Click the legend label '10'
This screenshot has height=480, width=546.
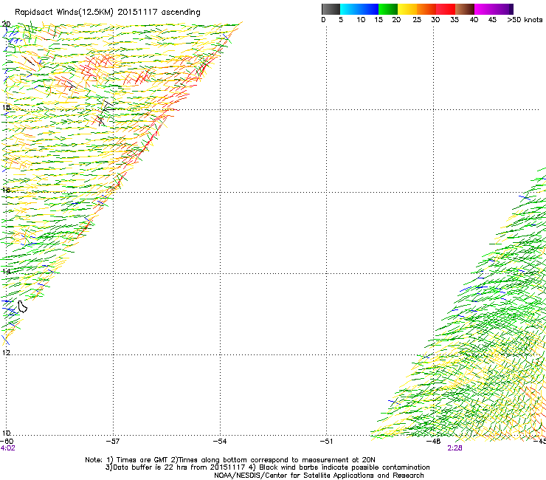pos(361,20)
